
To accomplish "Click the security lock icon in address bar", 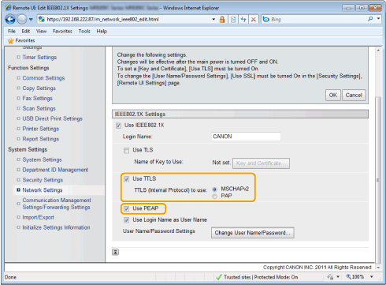I will coord(222,19).
